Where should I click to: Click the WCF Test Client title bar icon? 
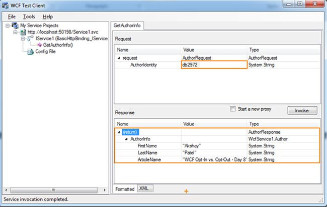[5, 6]
